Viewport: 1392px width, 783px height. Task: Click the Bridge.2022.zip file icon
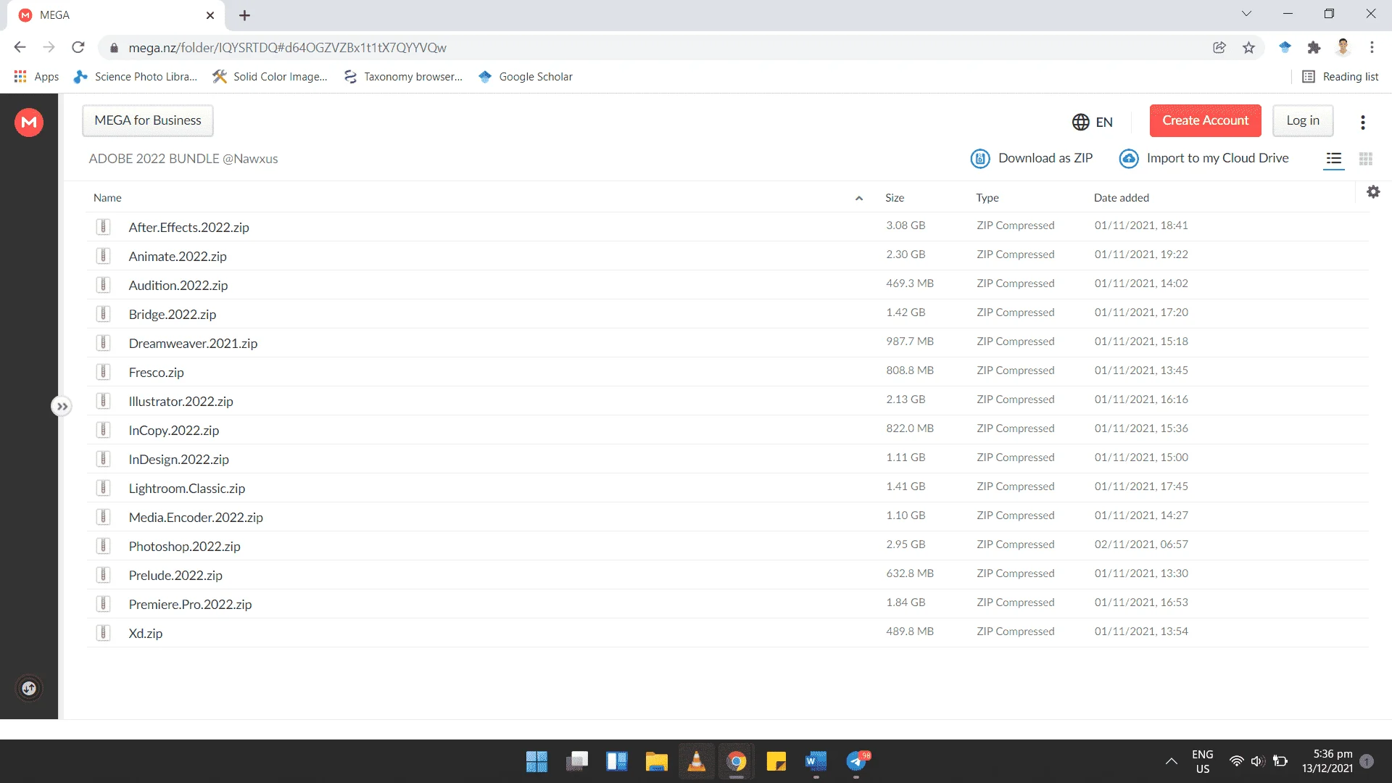[104, 314]
